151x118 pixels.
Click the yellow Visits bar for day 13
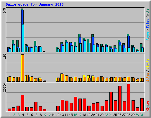tap(61, 78)
